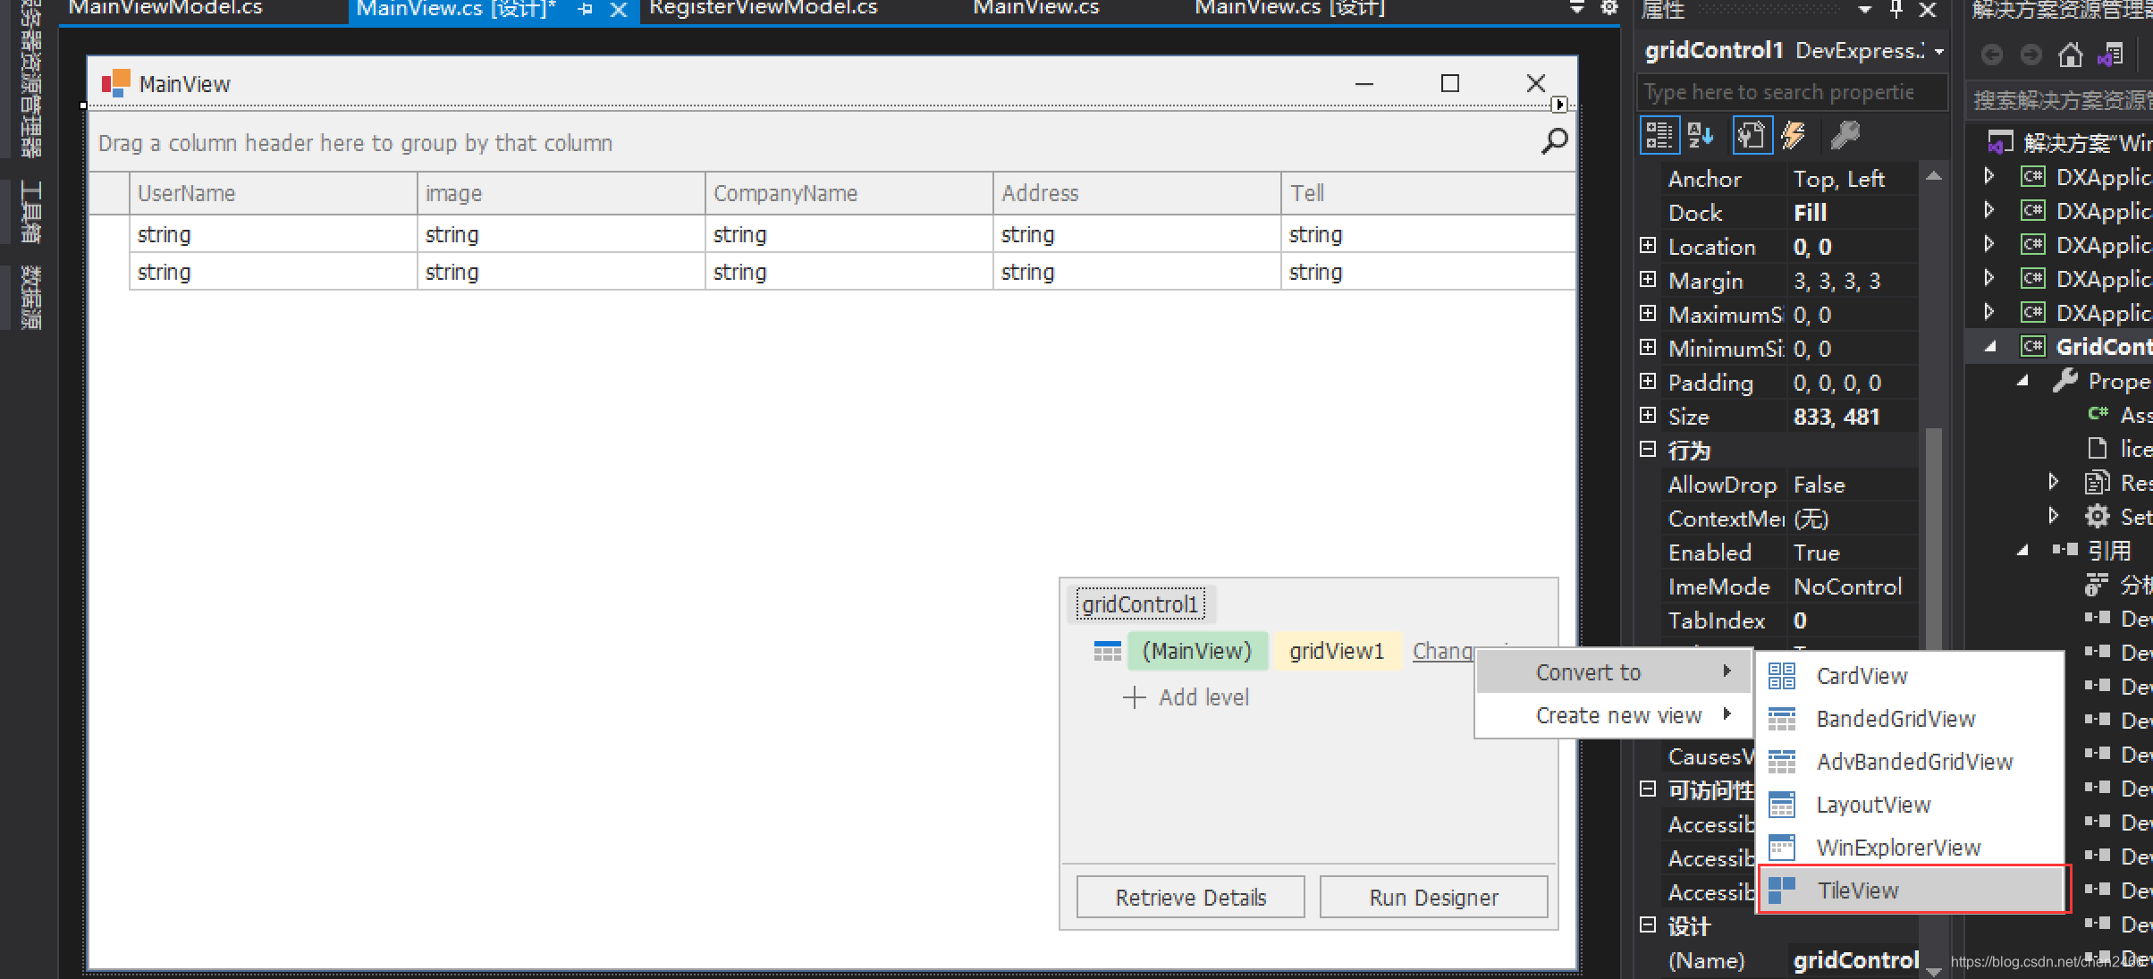Click the Home icon in Solution Explorer
This screenshot has width=2153, height=979.
tap(2070, 54)
